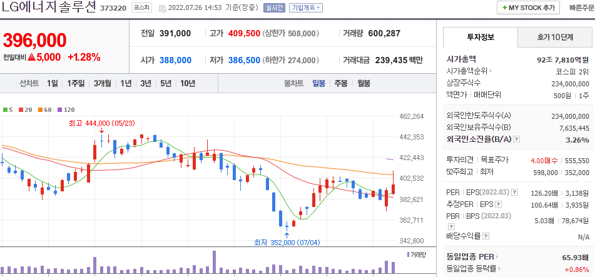Select the 1년 line chart period
This screenshot has height=277, width=595.
(126, 84)
